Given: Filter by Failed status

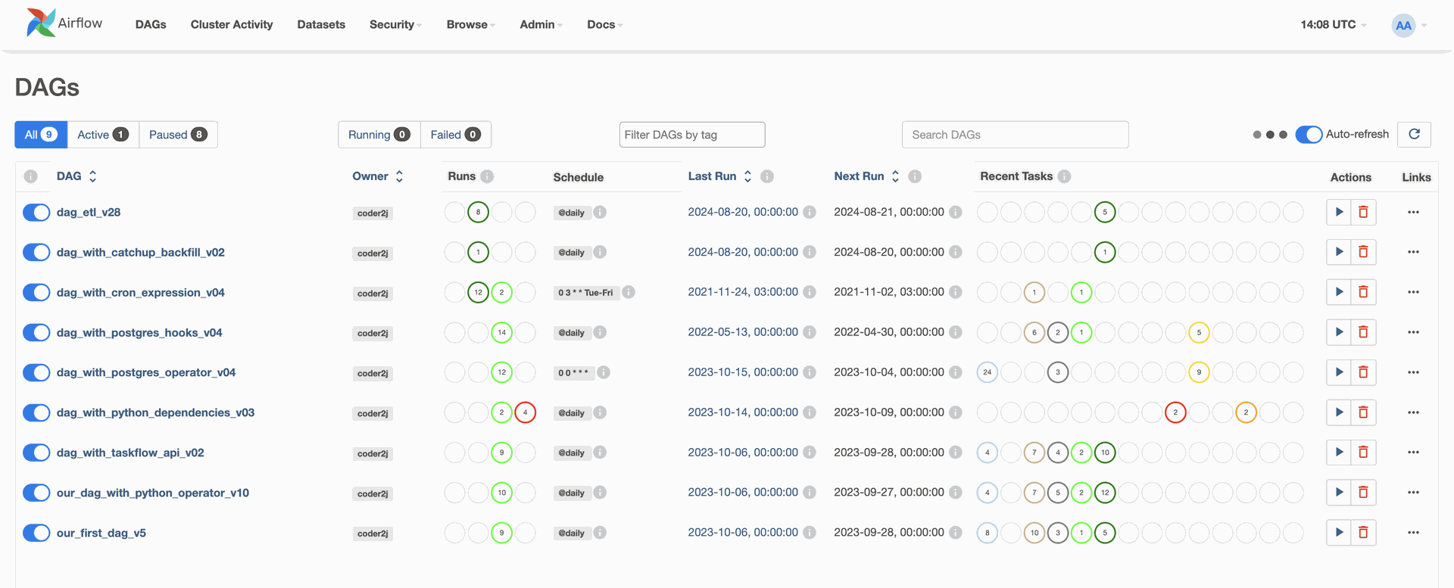Looking at the screenshot, I should [456, 134].
